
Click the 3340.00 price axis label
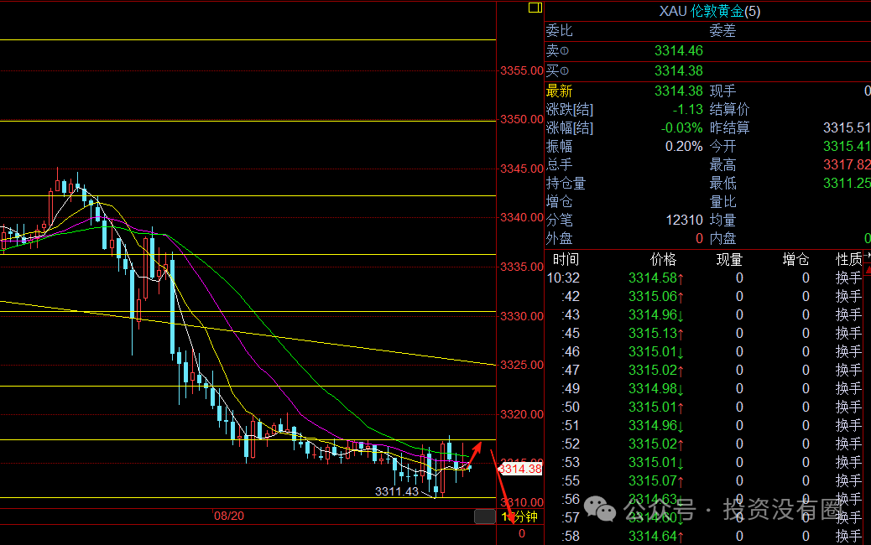pyautogui.click(x=522, y=217)
